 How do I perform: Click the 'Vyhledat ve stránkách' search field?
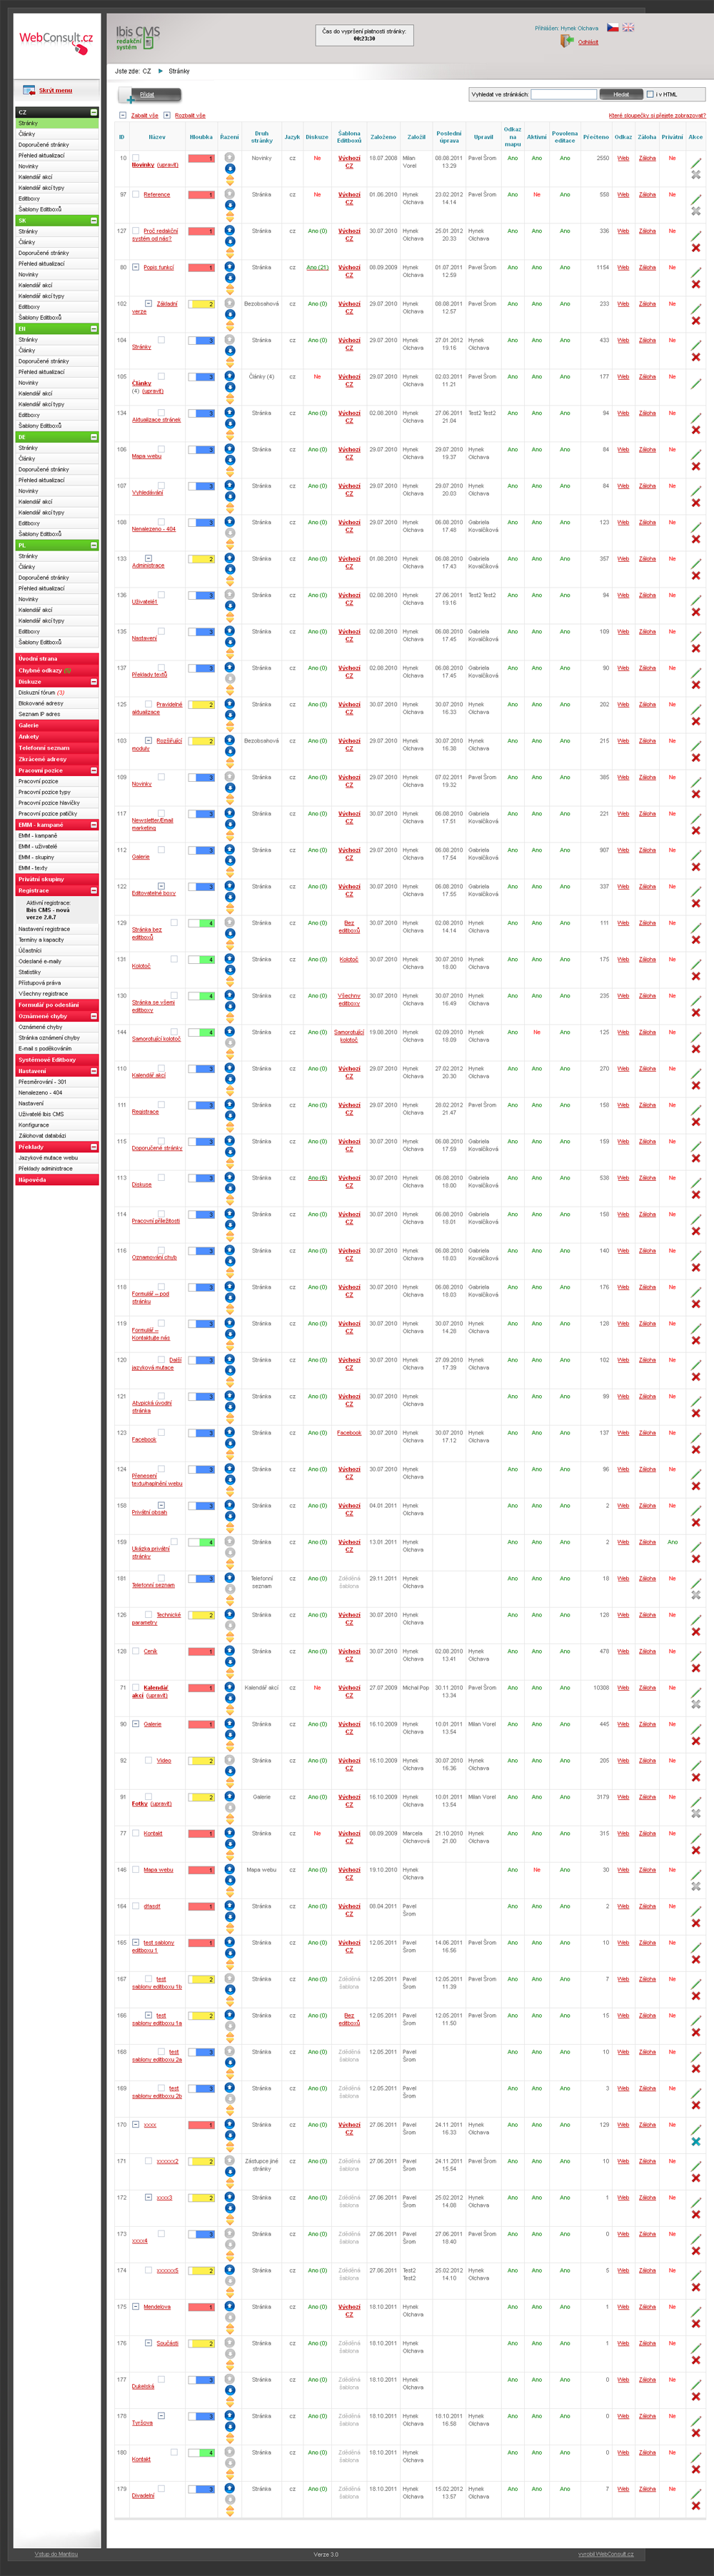(x=563, y=94)
